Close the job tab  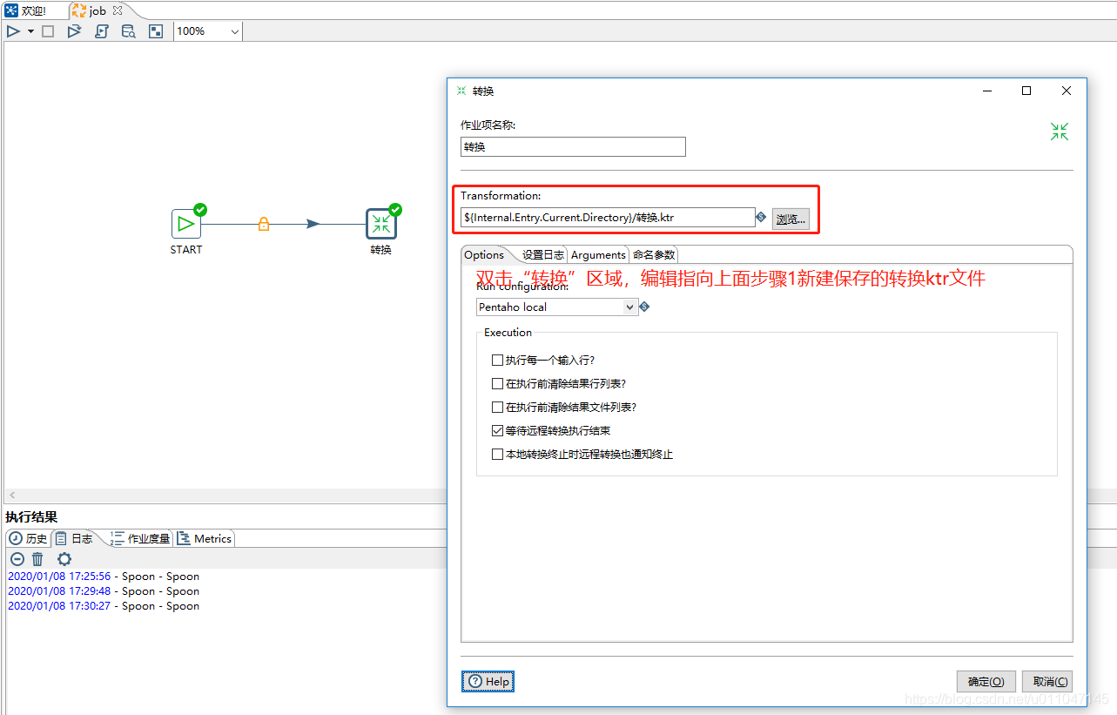pyautogui.click(x=118, y=10)
